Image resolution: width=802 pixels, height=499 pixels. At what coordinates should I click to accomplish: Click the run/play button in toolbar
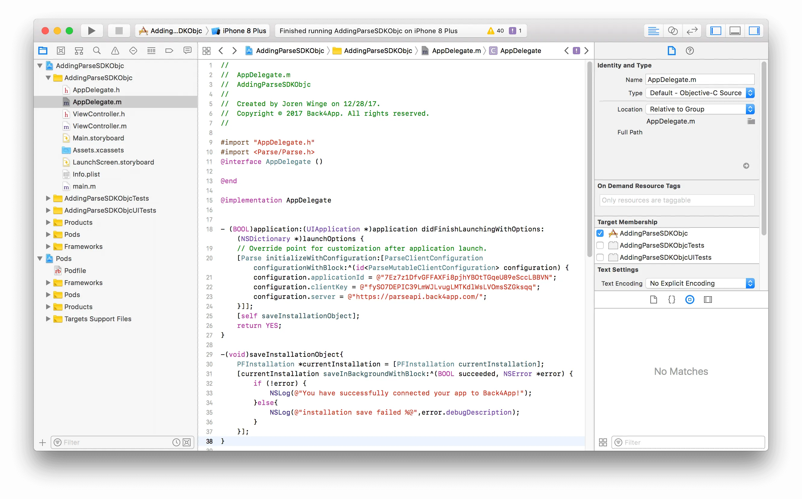click(x=91, y=30)
